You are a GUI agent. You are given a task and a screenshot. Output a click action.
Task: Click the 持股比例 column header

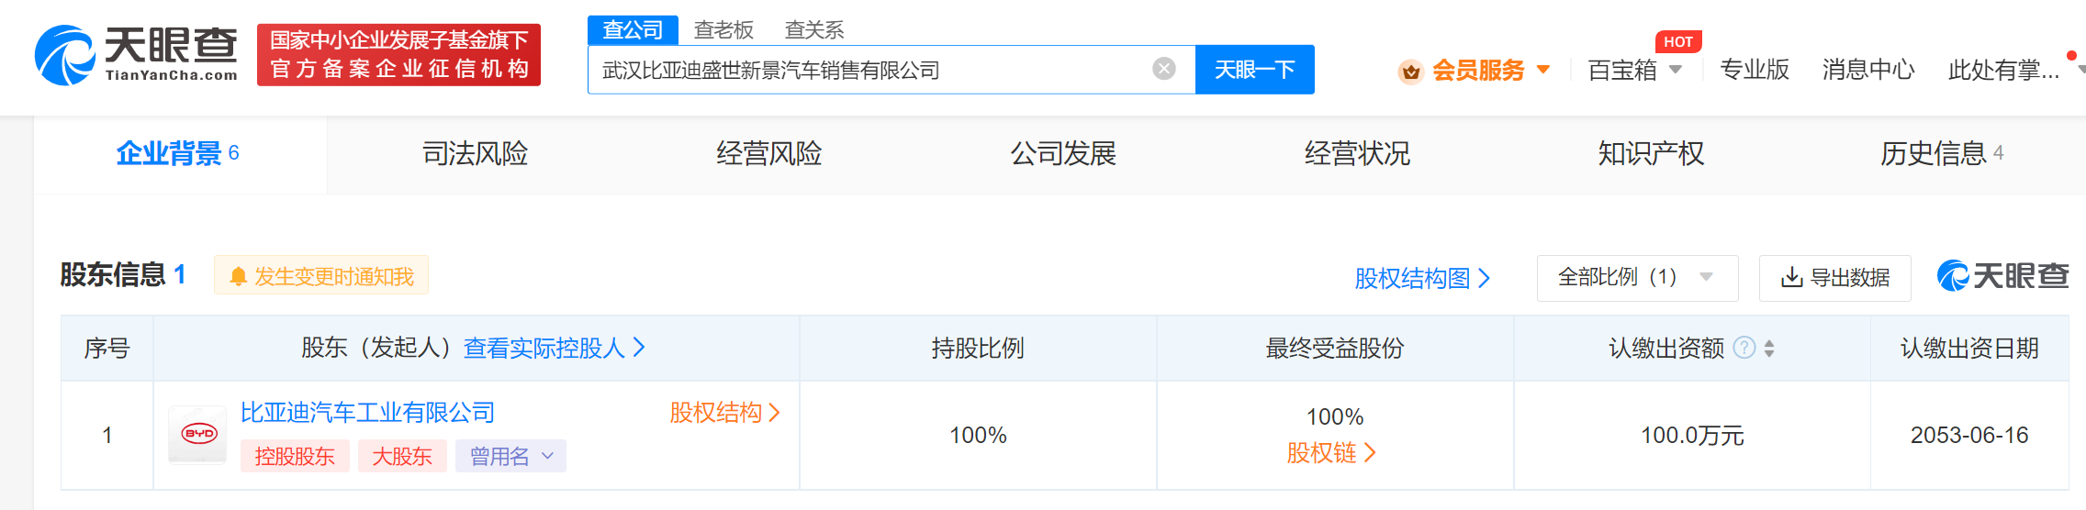coord(978,349)
